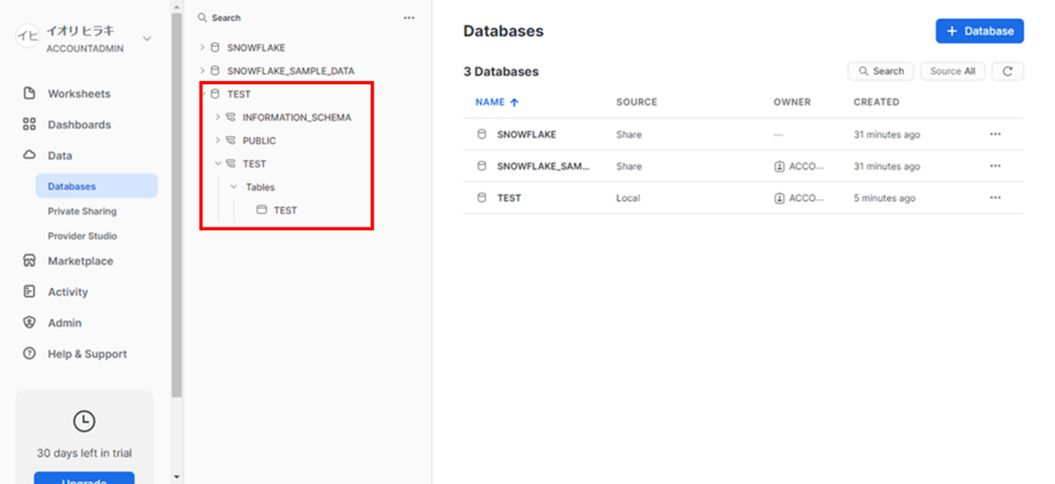1055x484 pixels.
Task: Expand the SNOWFLAKE_SAMPLE_DATA tree node
Action: coord(202,70)
